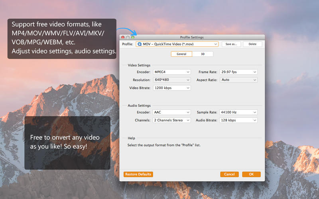Screen dimensions: 319x199
Task: Open the Sample Rate 44100 Hz dropdown
Action: (238, 112)
